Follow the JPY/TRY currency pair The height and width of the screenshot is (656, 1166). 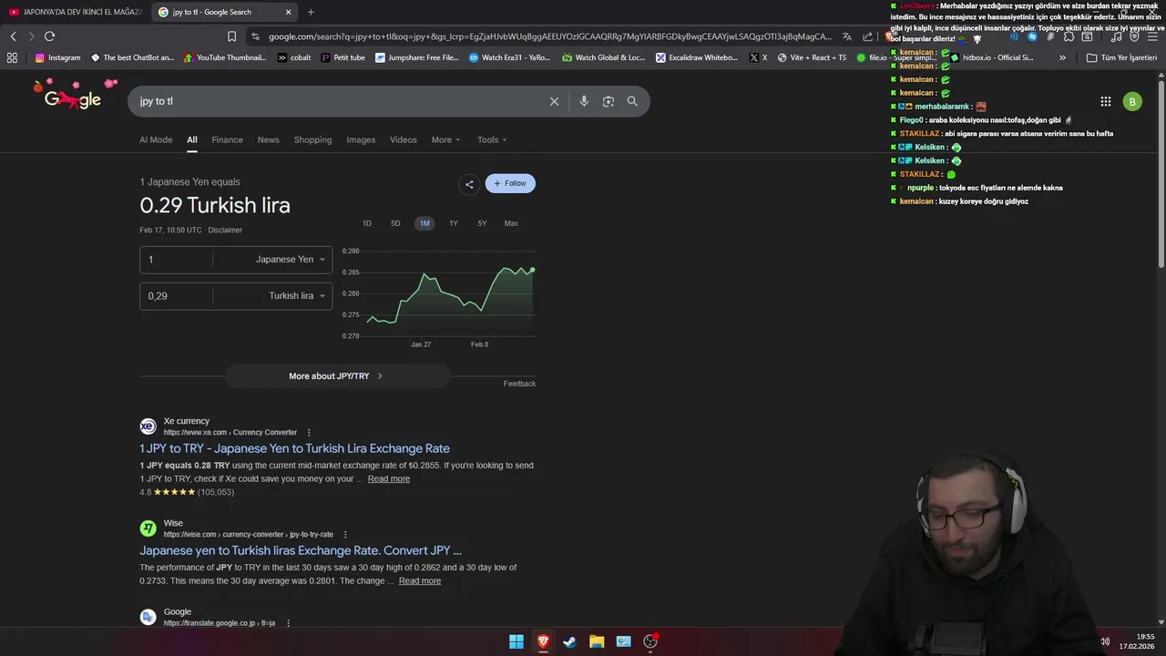click(510, 183)
